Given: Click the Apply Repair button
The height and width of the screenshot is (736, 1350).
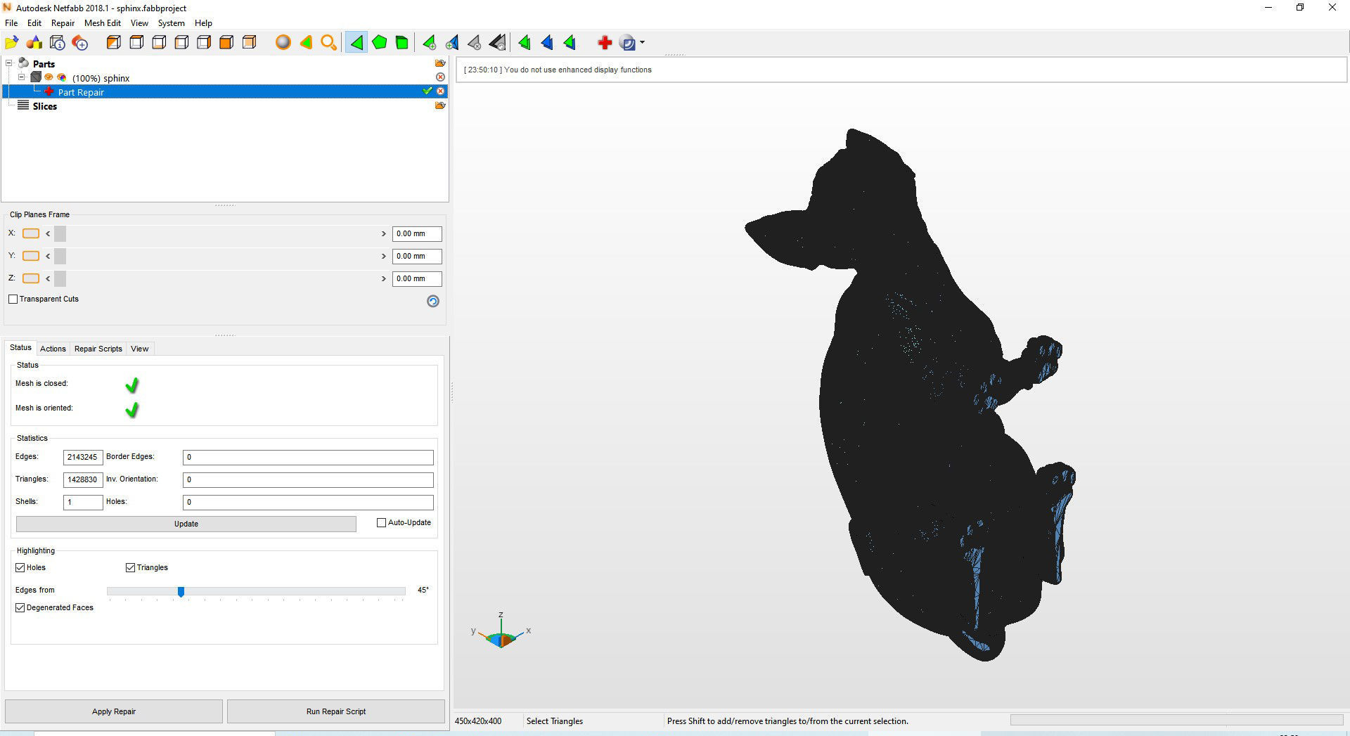Looking at the screenshot, I should point(114,711).
